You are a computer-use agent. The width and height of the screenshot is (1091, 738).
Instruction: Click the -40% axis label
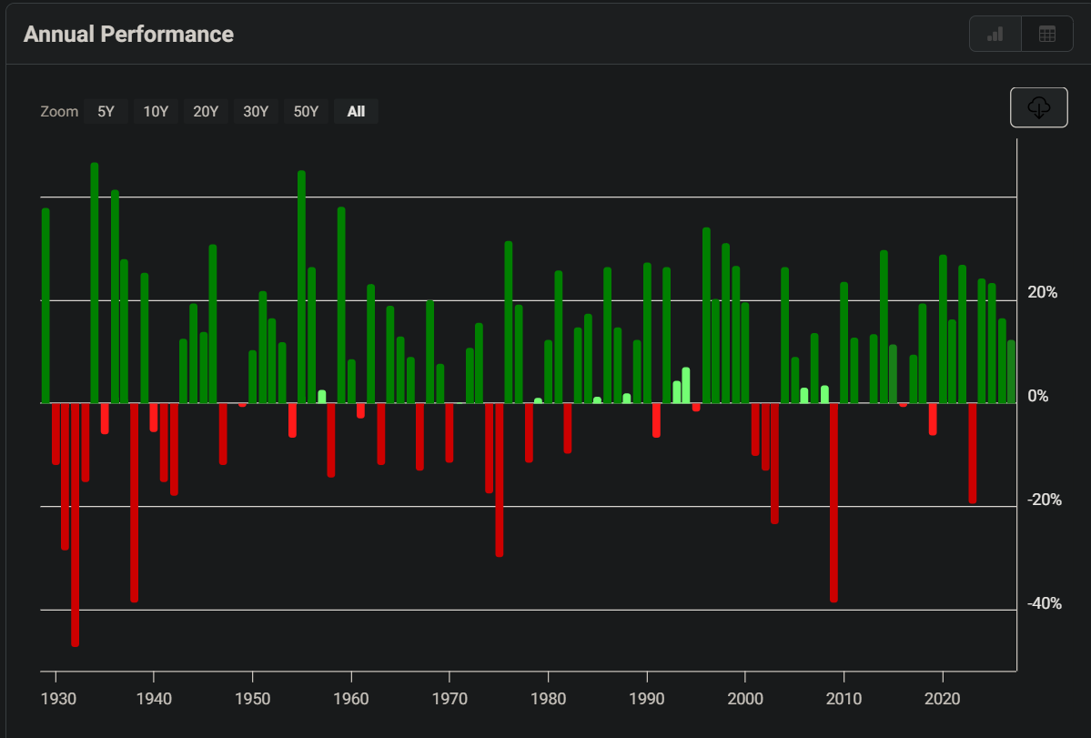[1045, 603]
